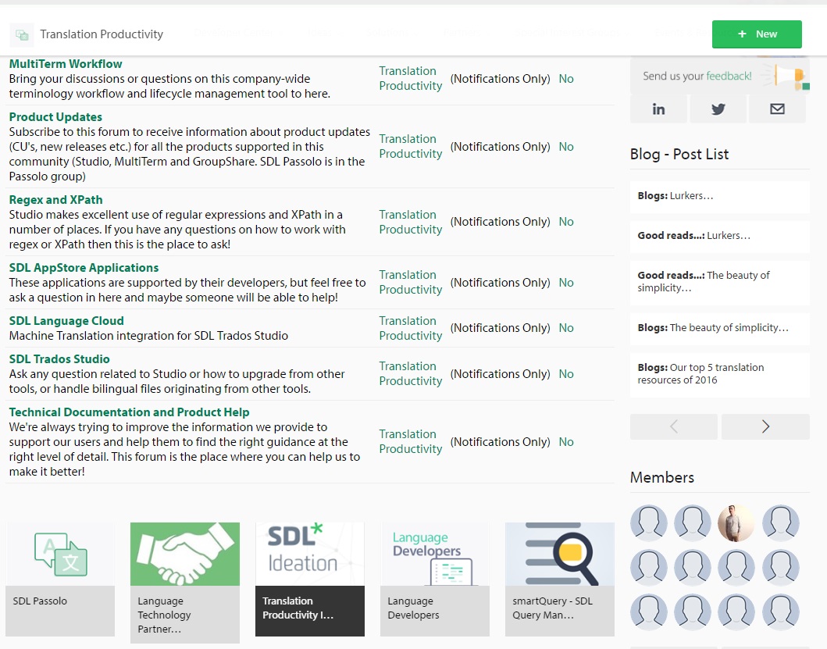Open the Send us your feedback banner
The width and height of the screenshot is (827, 649).
tap(719, 76)
